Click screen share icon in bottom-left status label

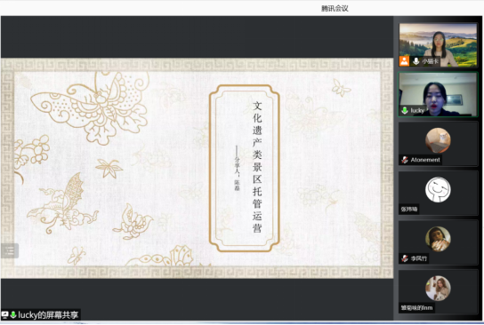coord(5,315)
